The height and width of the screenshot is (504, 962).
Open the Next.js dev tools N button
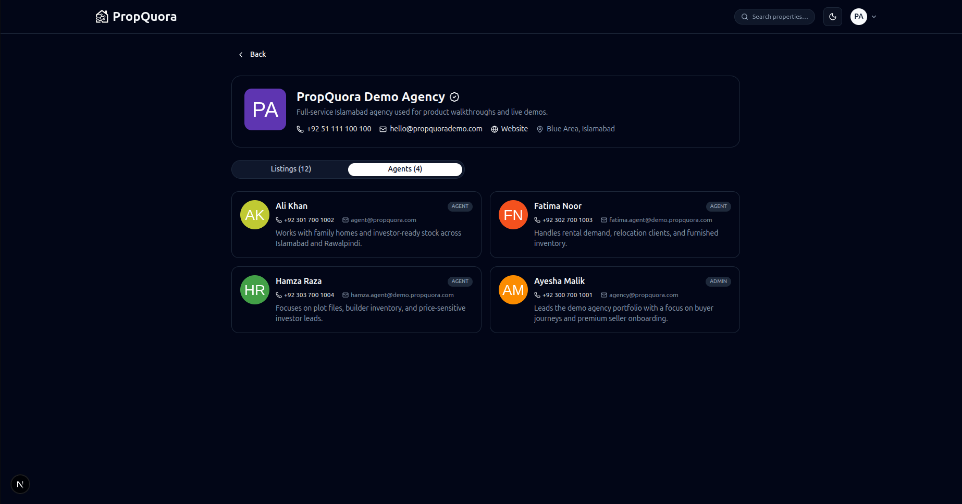click(20, 484)
